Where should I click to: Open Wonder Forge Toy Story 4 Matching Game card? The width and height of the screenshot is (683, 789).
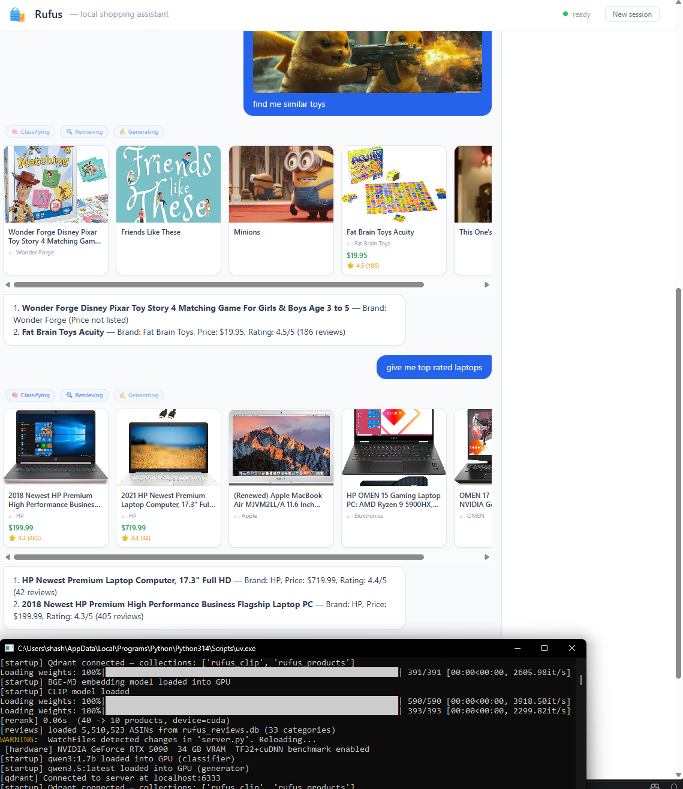pyautogui.click(x=56, y=210)
